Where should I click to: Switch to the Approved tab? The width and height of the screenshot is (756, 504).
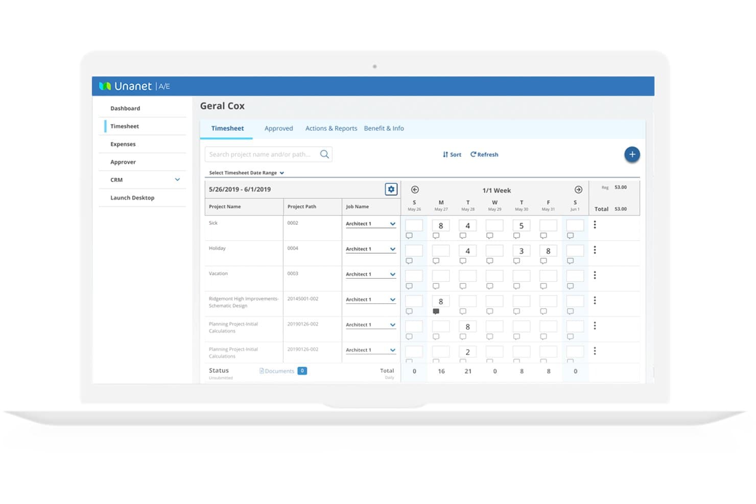(278, 128)
